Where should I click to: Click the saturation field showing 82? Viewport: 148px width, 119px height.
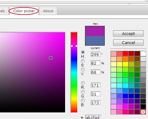click(96, 63)
